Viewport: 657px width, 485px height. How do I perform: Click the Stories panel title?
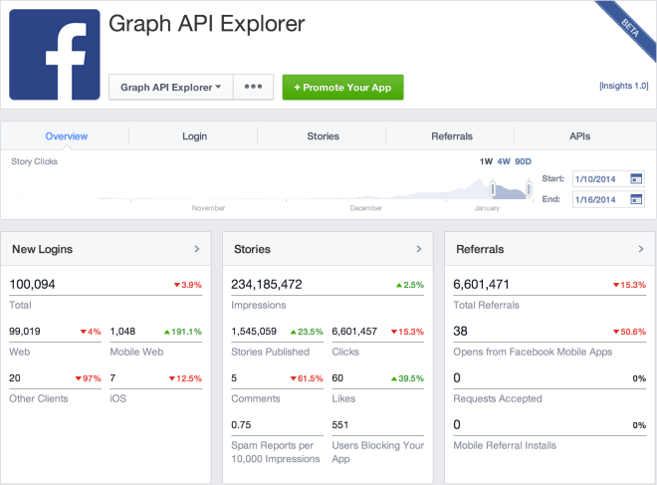[x=252, y=249]
